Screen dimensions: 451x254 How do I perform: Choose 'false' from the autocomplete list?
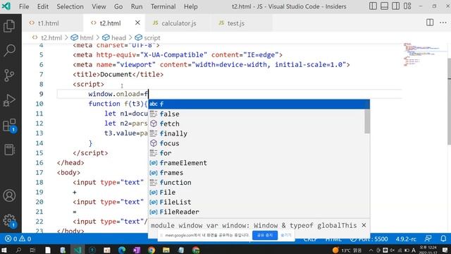257,114
